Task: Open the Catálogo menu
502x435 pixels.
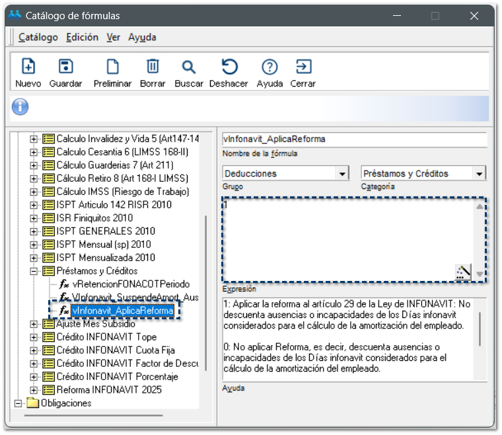Action: (x=38, y=38)
